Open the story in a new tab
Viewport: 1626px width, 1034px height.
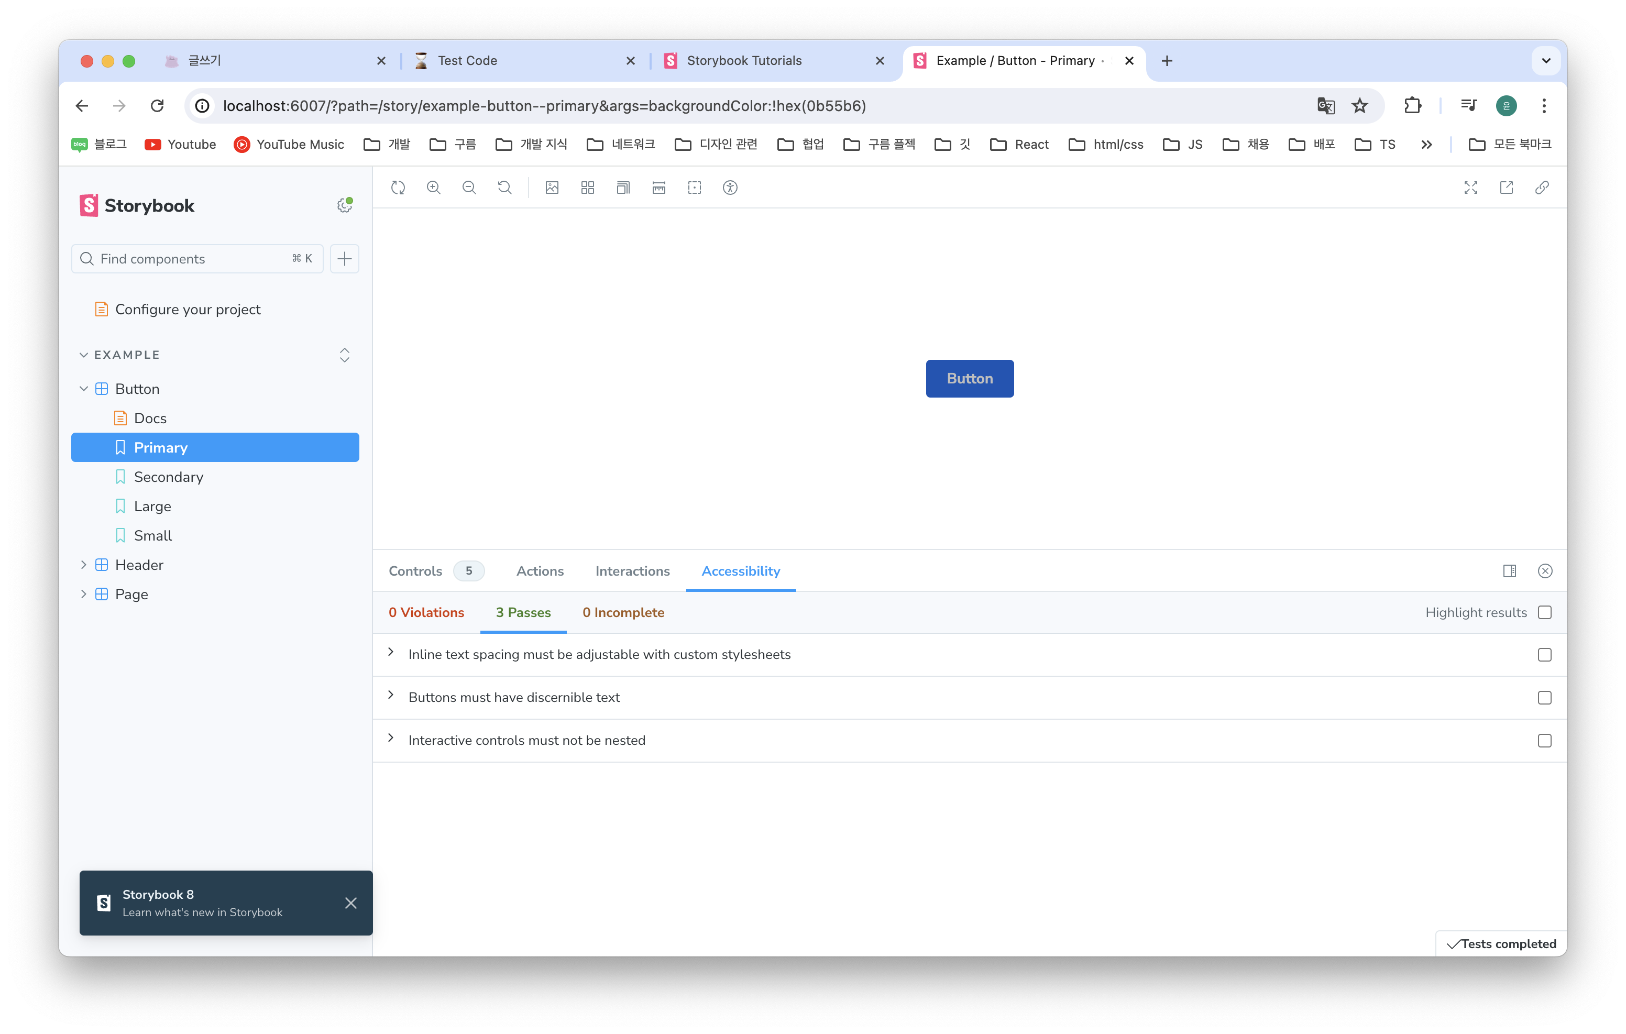click(x=1507, y=188)
